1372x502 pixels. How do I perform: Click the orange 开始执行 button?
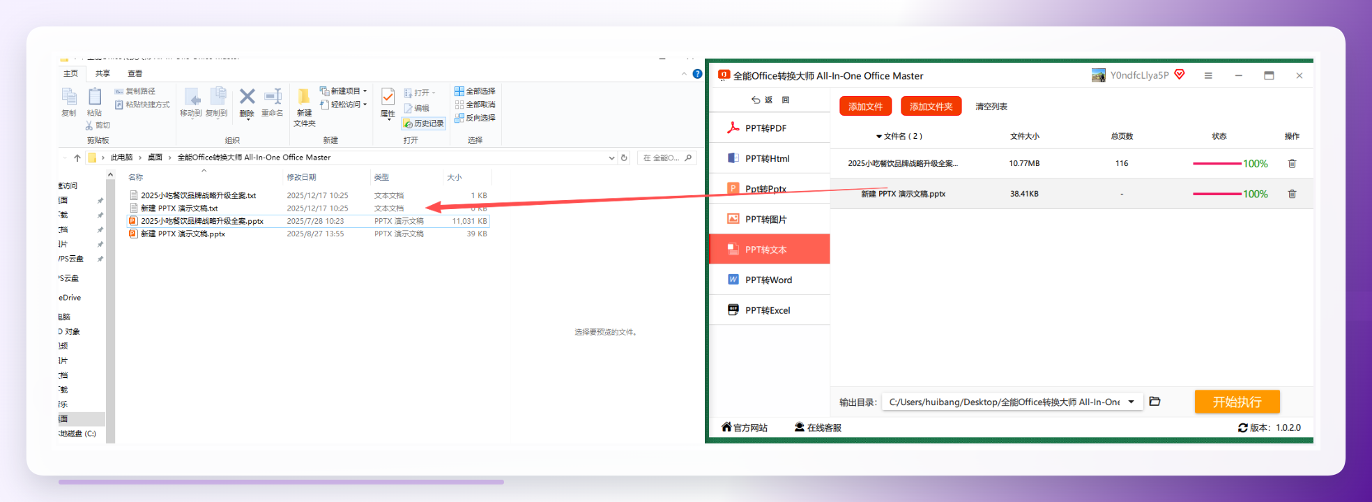1237,402
